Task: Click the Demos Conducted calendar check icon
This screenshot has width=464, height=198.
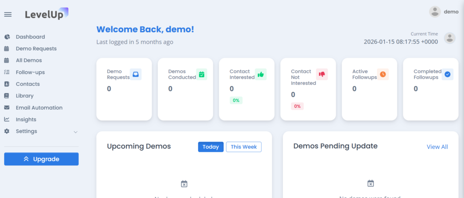Action: [x=202, y=74]
